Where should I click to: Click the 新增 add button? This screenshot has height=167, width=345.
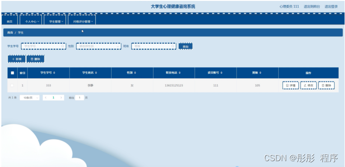pyautogui.click(x=17, y=59)
